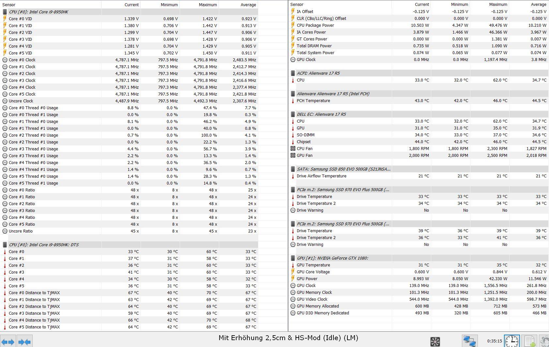
Task: Click circle icon beside Core #2 Thread #0 Usage
Action: (5, 135)
